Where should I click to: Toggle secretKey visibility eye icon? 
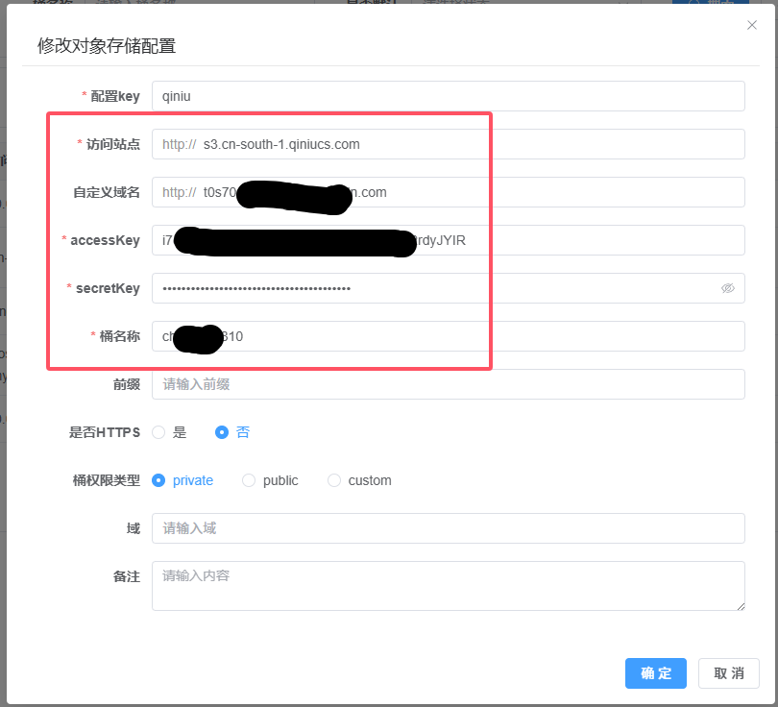pos(727,288)
